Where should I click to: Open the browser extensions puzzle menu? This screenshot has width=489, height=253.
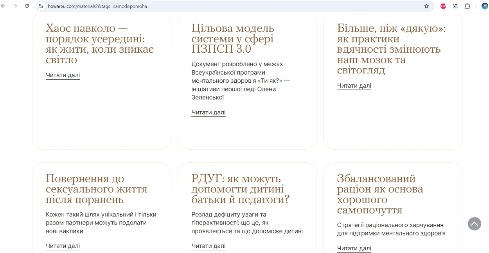[x=467, y=6]
